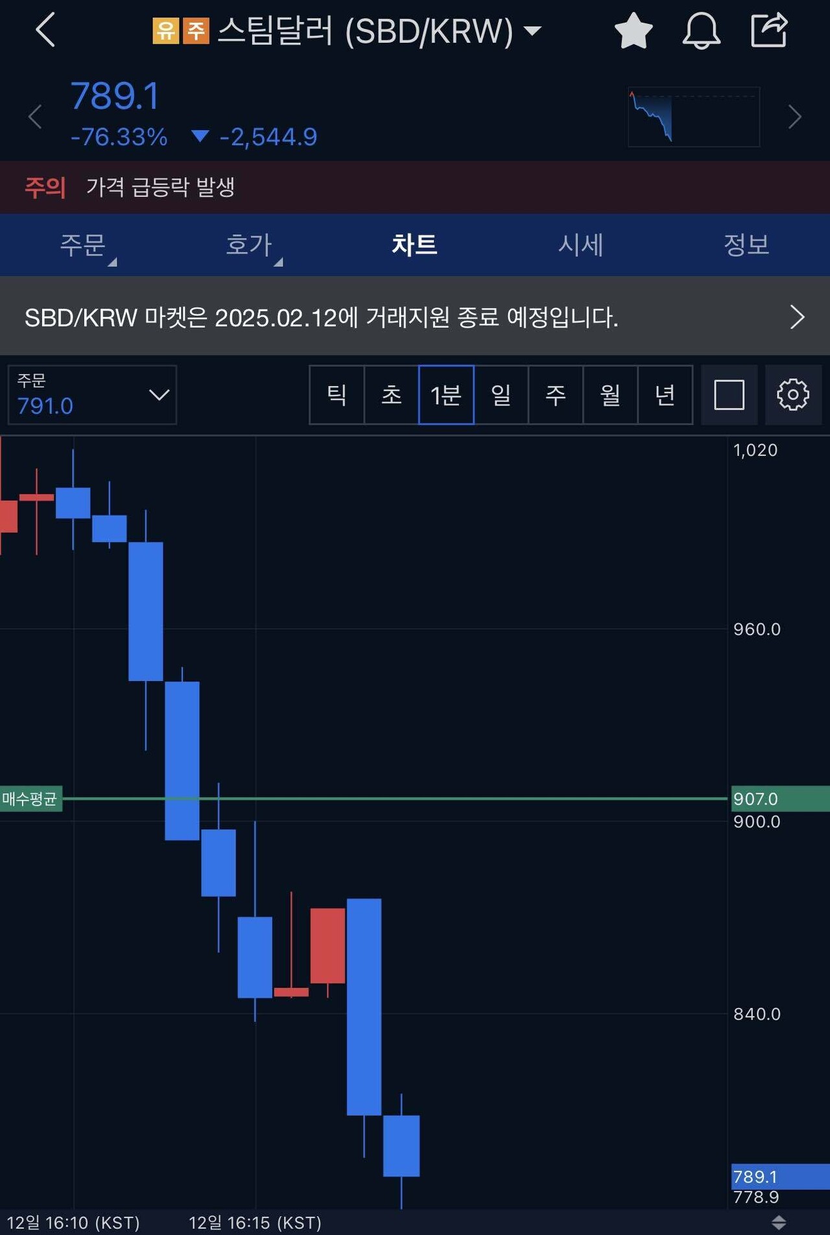The image size is (830, 1235).
Task: Open details via notice banner chevron
Action: 796,317
